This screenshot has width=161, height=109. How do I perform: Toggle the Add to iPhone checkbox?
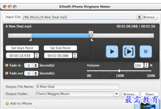click(x=7, y=103)
